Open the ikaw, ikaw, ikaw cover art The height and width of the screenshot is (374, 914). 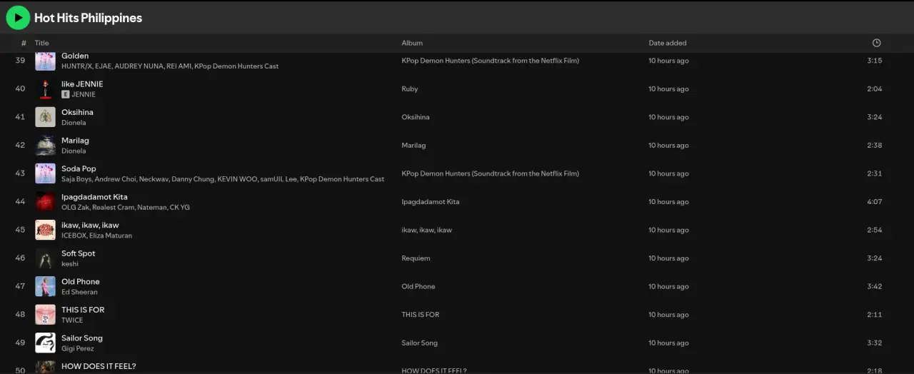coord(46,230)
